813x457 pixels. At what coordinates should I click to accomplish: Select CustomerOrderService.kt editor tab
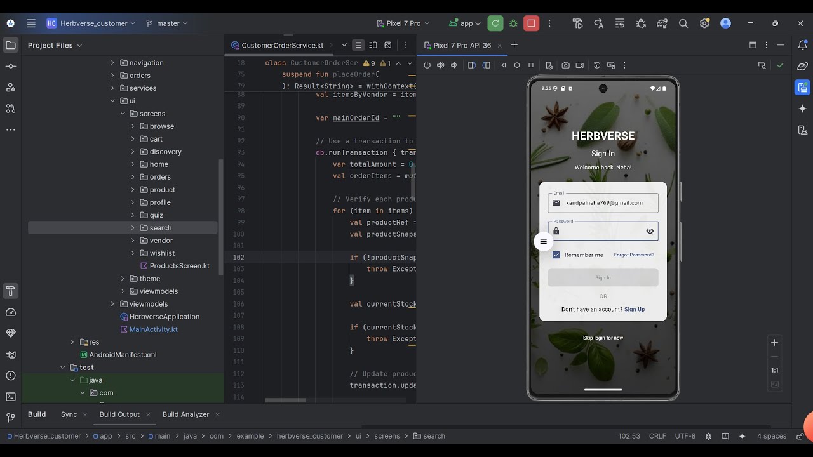278,46
